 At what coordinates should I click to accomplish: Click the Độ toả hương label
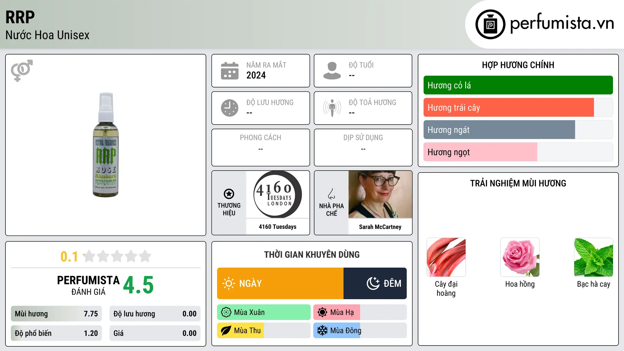point(372,102)
